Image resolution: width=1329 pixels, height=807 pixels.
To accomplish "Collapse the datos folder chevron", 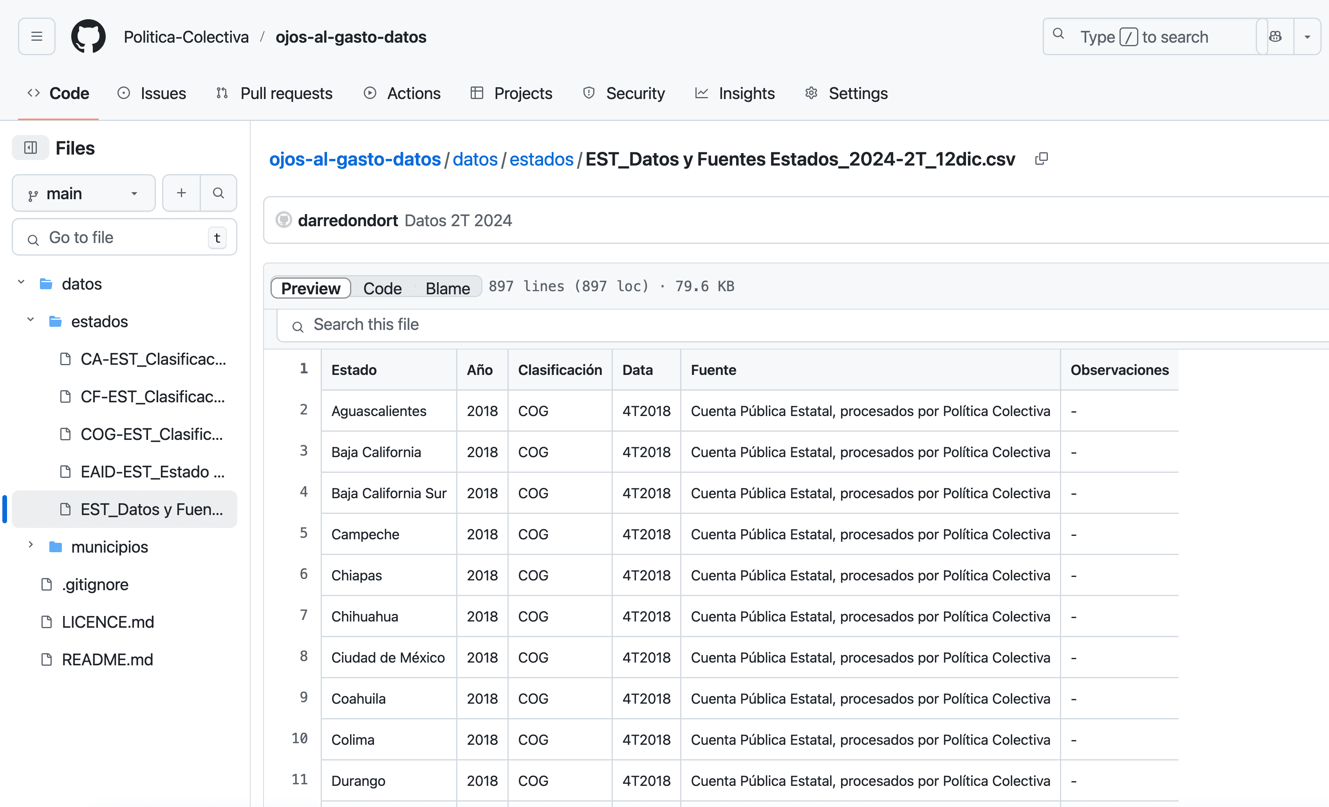I will click(x=22, y=283).
